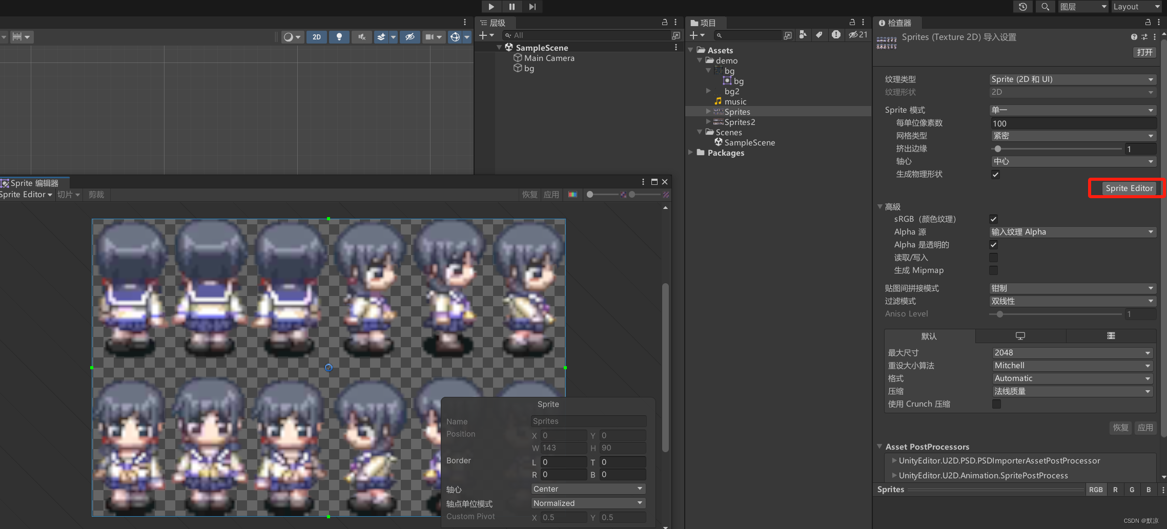This screenshot has height=529, width=1167.
Task: Open the grid snapping ruler dropdown
Action: [22, 37]
